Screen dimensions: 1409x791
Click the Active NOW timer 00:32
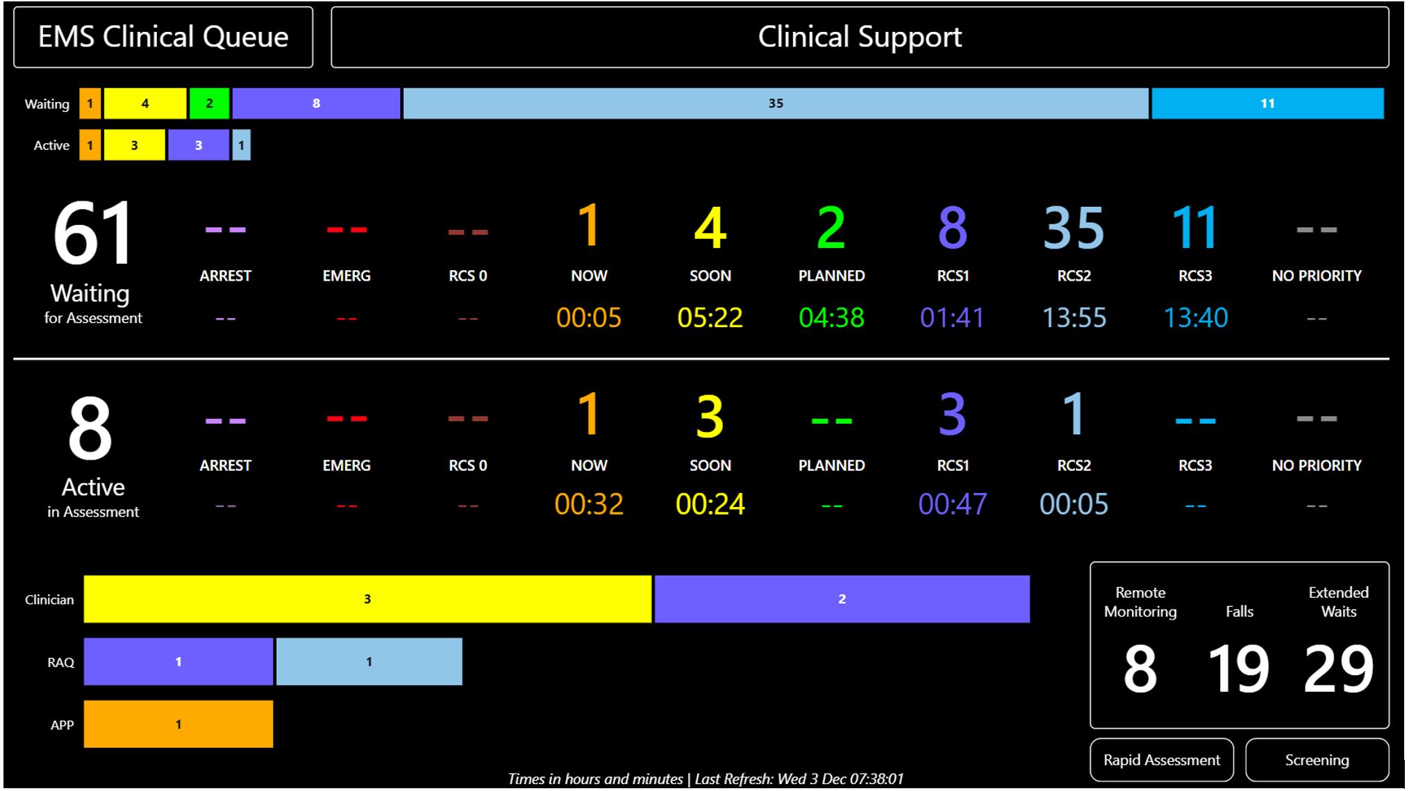click(x=588, y=504)
